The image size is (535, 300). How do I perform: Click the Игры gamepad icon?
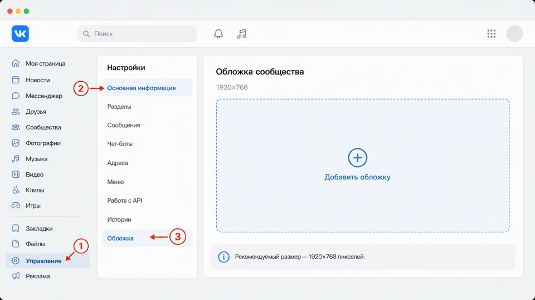tap(16, 206)
